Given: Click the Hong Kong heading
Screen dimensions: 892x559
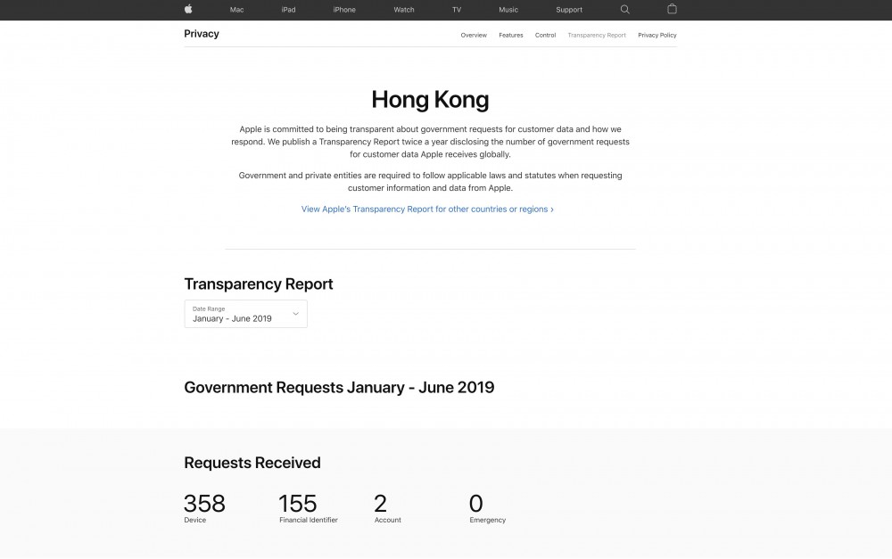Looking at the screenshot, I should click(x=430, y=100).
